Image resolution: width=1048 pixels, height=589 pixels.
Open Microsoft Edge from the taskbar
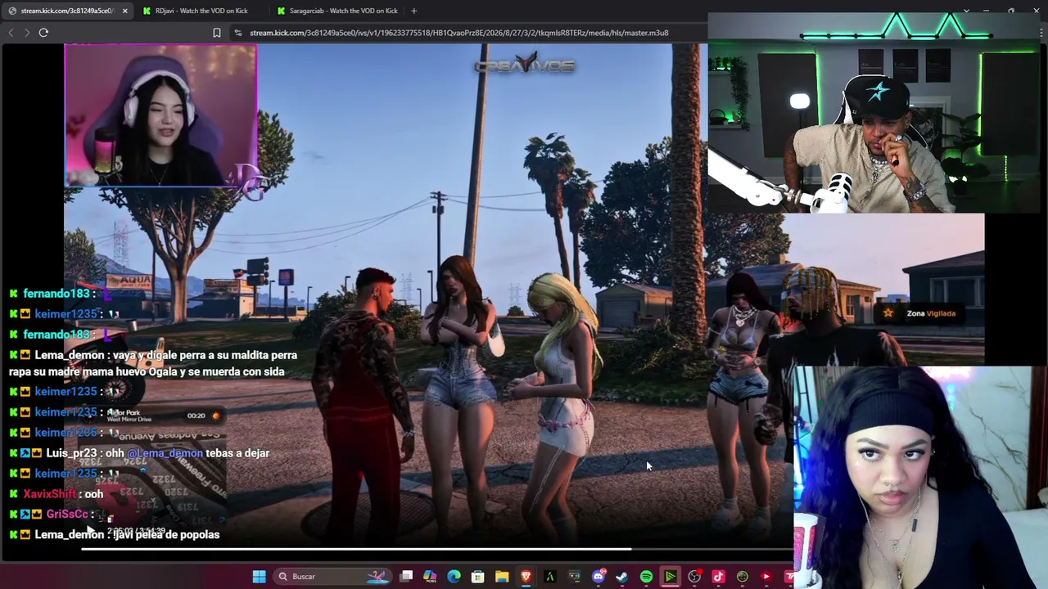[x=454, y=577]
